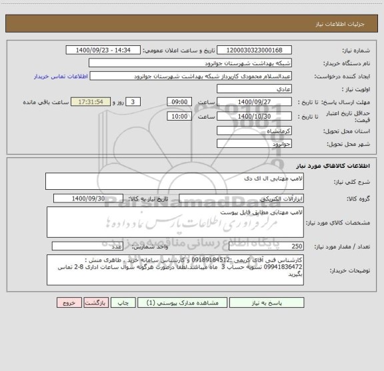Click the label تاریخ و ساعت اعلان عمومی

coord(179,51)
